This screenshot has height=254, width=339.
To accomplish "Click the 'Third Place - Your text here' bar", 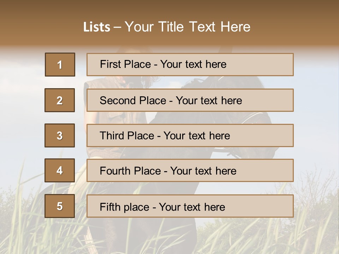I will click(x=190, y=135).
